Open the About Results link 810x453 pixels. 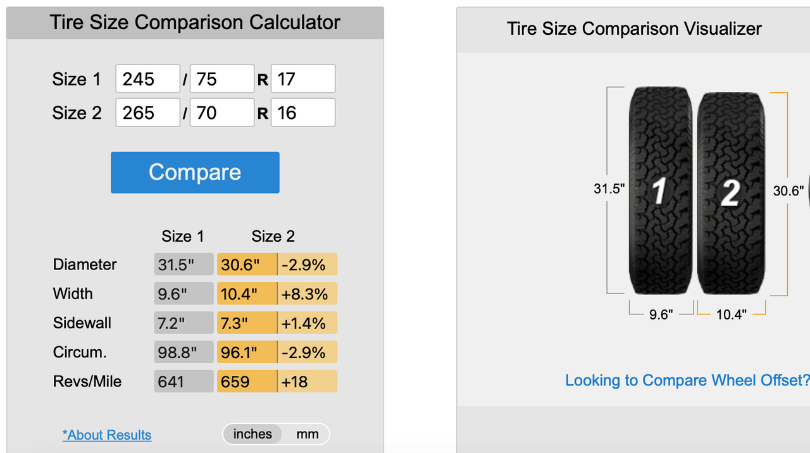coord(107,435)
